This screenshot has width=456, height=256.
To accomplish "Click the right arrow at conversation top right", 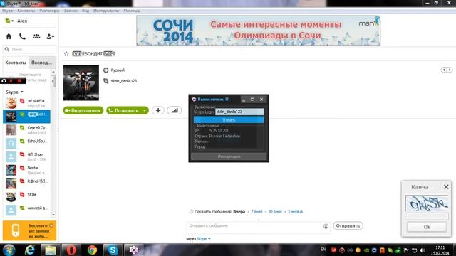I will point(450,70).
